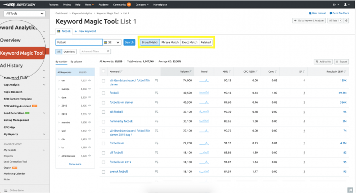Expand the 2018 keyword group

coord(59,106)
